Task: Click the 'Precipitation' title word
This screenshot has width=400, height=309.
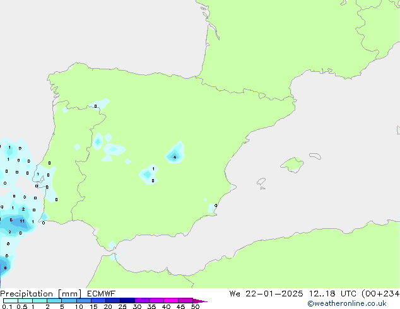Action: coord(26,294)
